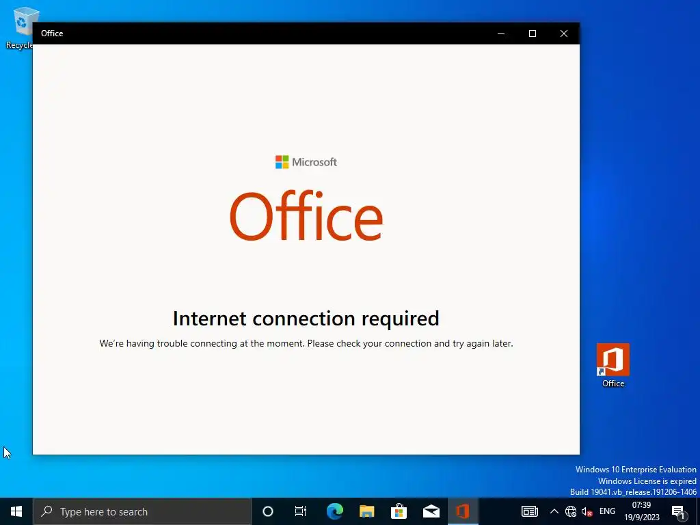Screen dimensions: 700x525
Task: Click the taskbar search box
Action: (142, 511)
